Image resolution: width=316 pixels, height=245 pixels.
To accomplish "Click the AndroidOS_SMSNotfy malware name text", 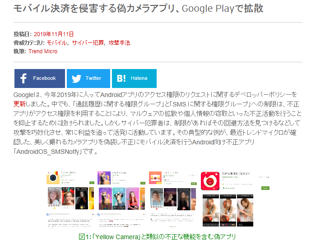I will 47,152.
